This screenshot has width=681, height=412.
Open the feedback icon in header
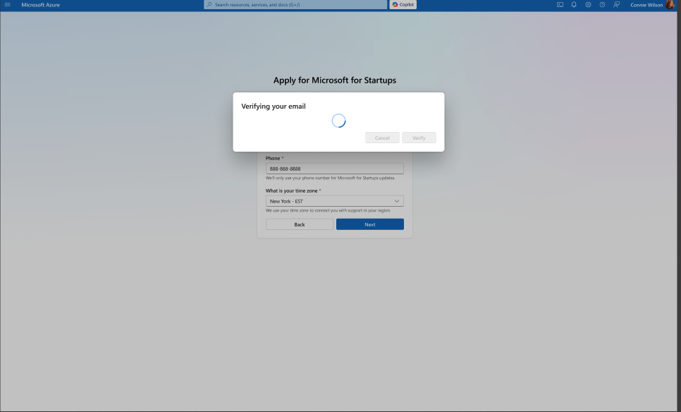coord(616,5)
